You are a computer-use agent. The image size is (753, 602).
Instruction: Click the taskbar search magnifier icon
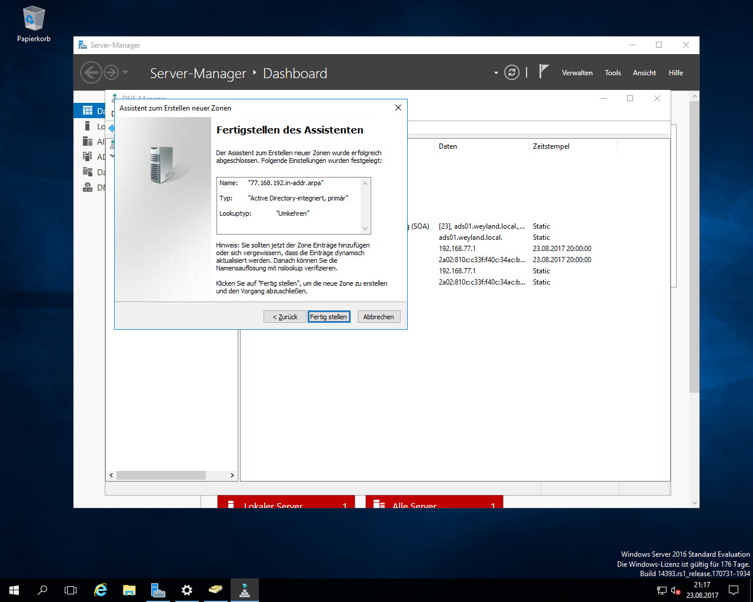tap(42, 590)
